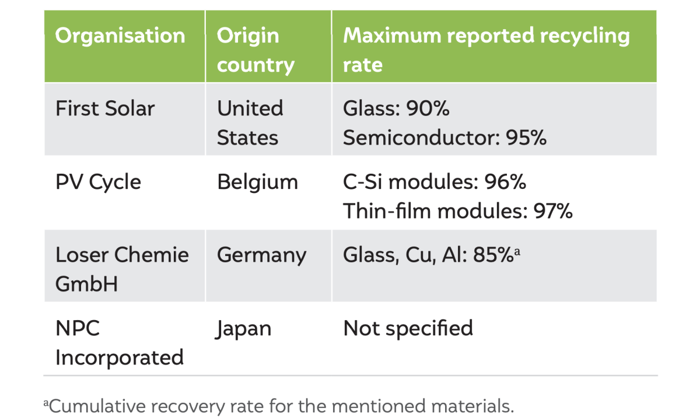This screenshot has height=418, width=700.
Task: Select the NPC Incorporated cell
Action: (x=120, y=343)
